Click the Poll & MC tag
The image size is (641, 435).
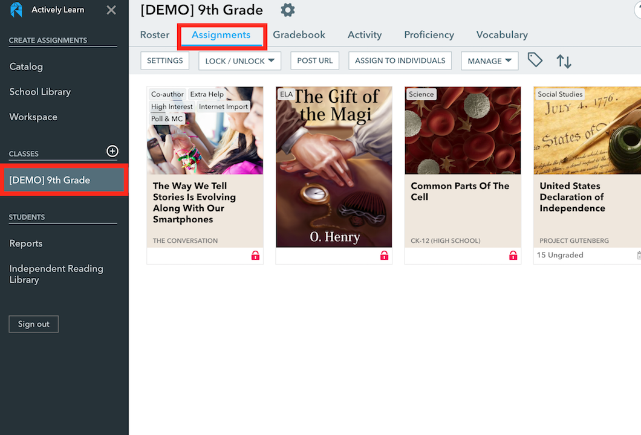pos(167,119)
